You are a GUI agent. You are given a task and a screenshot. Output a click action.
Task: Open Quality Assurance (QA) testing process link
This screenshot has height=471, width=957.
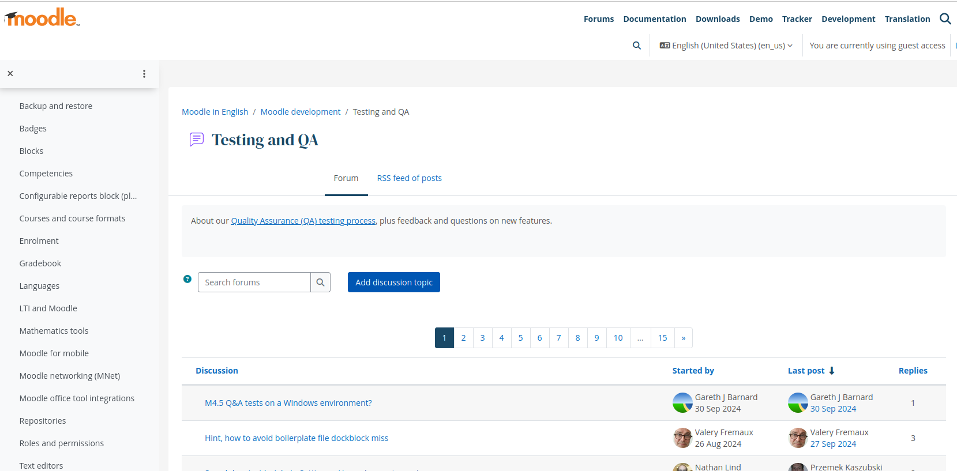tap(303, 221)
